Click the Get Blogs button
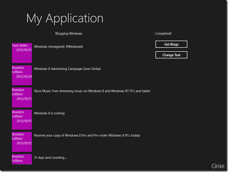The width and height of the screenshot is (228, 172). pos(171,44)
